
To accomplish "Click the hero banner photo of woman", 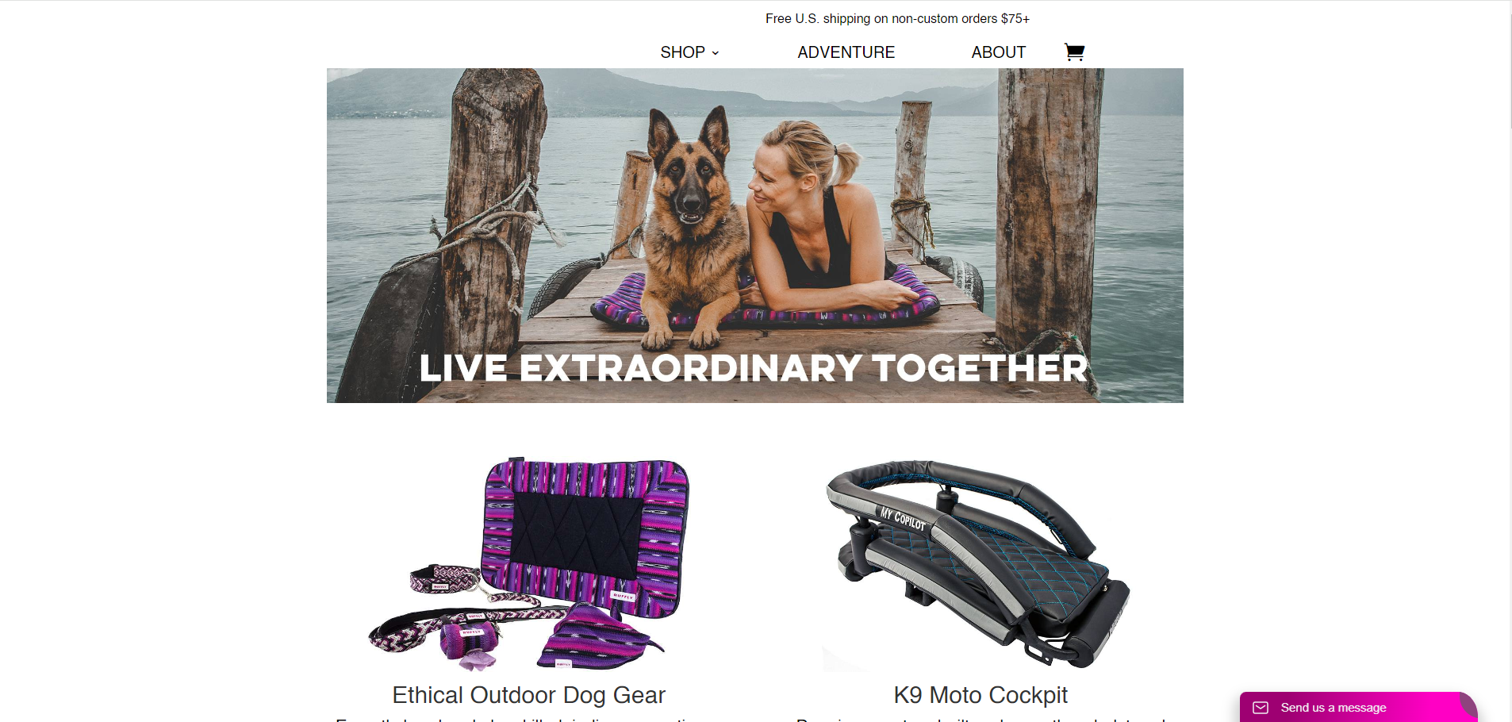I will [x=755, y=236].
